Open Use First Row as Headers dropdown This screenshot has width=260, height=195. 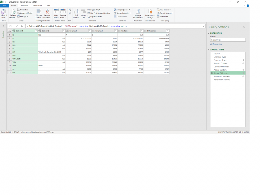99,13
